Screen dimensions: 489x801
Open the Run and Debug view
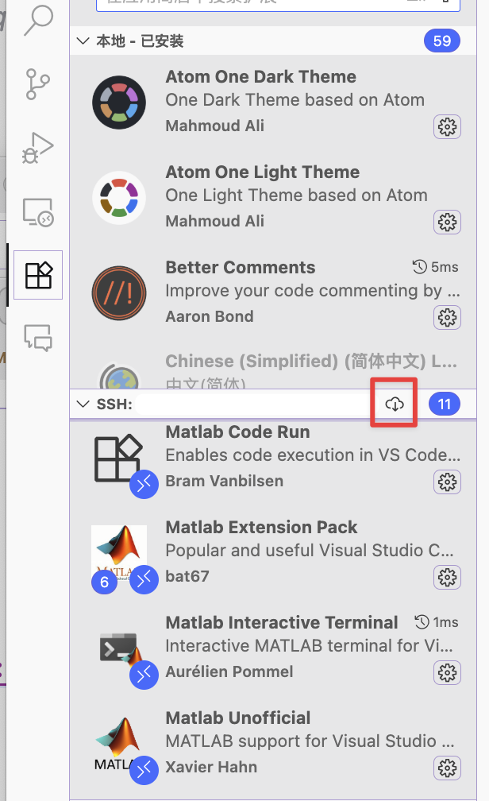pos(37,147)
